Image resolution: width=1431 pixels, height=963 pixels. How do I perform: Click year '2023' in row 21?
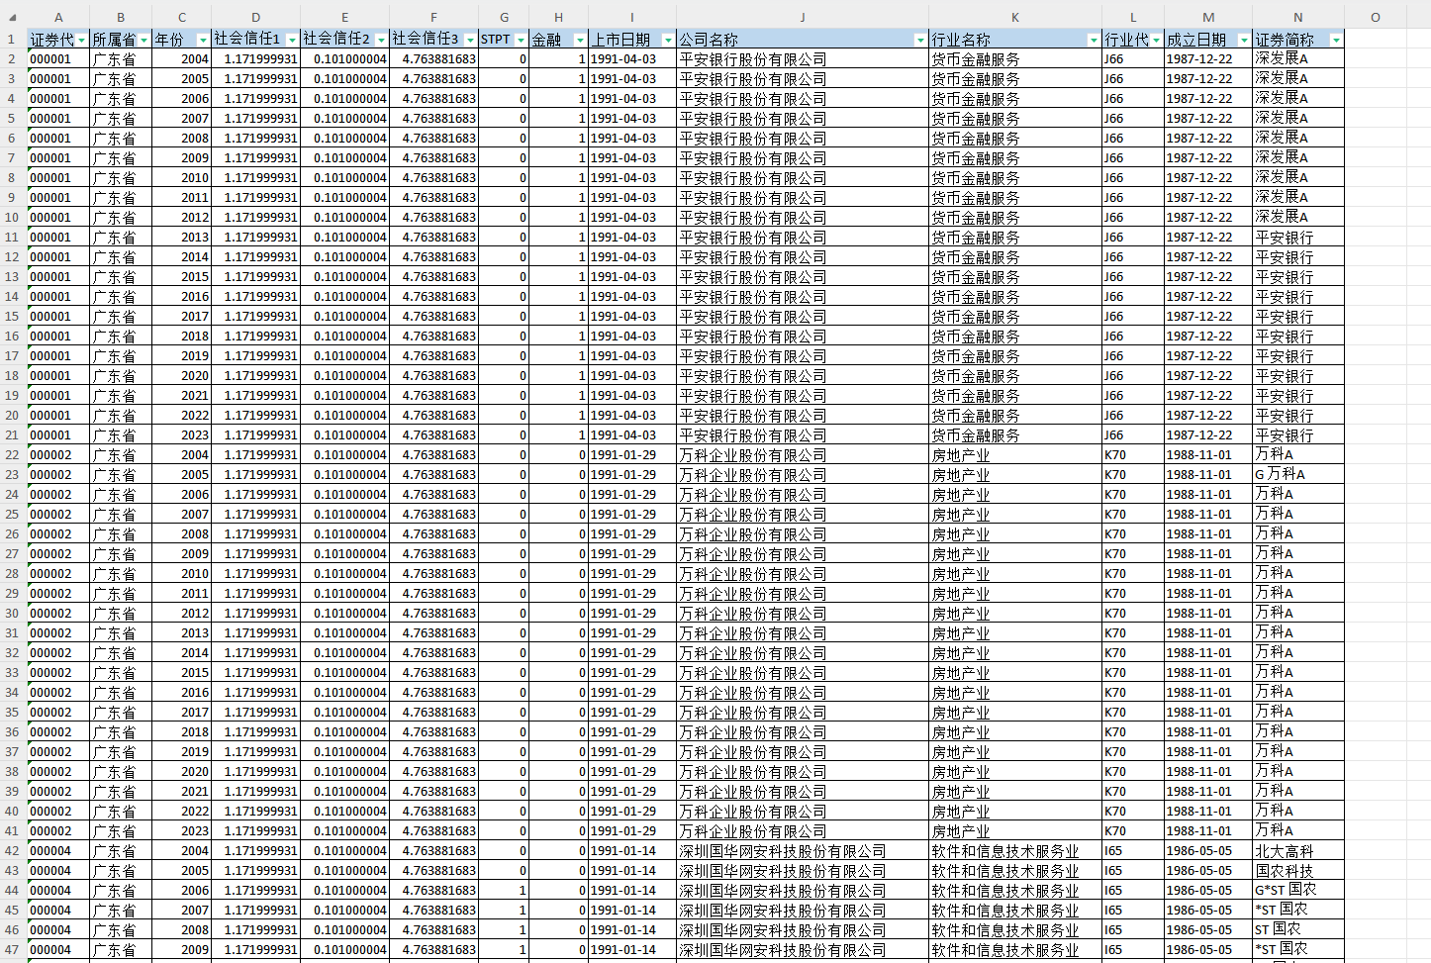[x=182, y=435]
